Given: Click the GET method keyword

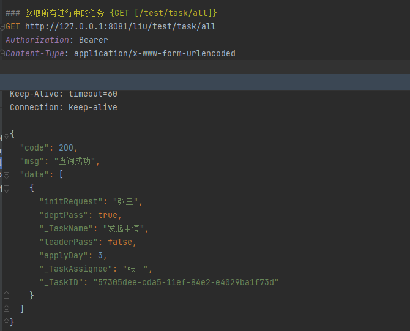Looking at the screenshot, I should 13,27.
